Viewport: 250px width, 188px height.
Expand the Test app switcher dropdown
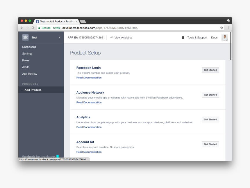60,37
